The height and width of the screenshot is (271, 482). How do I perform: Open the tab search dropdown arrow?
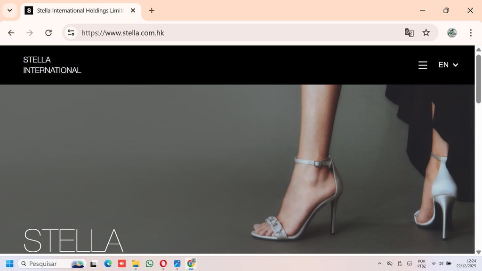coord(10,10)
